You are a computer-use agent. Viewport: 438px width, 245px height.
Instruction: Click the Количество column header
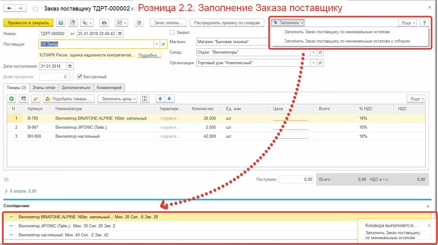point(204,109)
